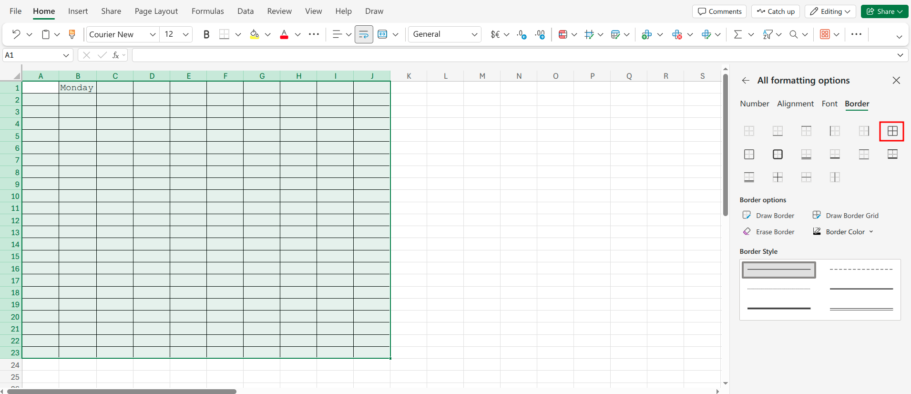Open the Page Layout tab

pyautogui.click(x=156, y=11)
